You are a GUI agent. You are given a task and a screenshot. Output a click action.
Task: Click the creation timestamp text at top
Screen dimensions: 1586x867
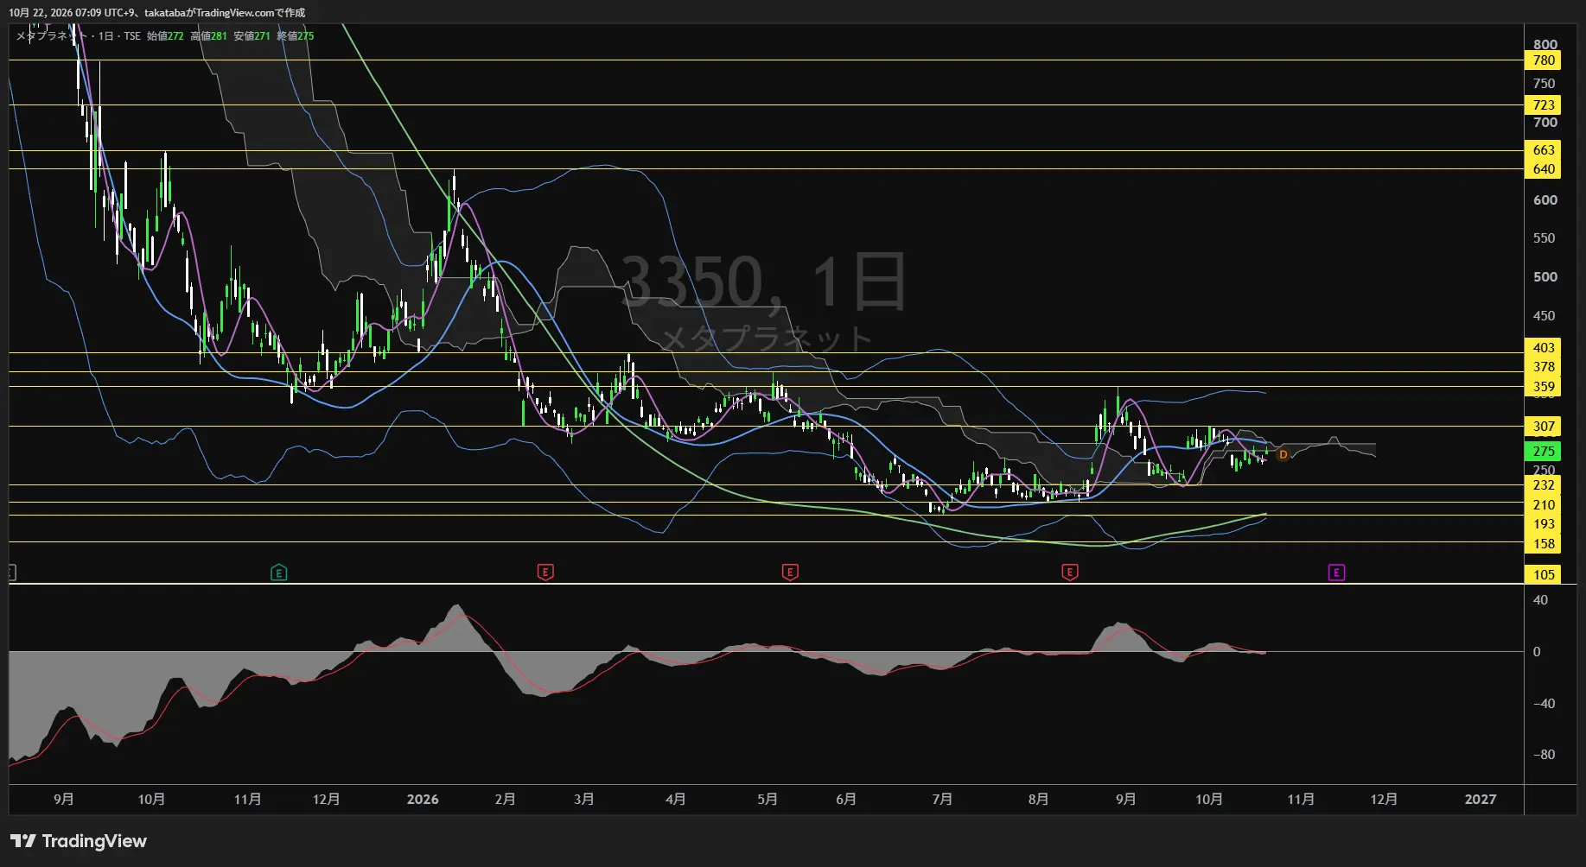[x=157, y=13]
